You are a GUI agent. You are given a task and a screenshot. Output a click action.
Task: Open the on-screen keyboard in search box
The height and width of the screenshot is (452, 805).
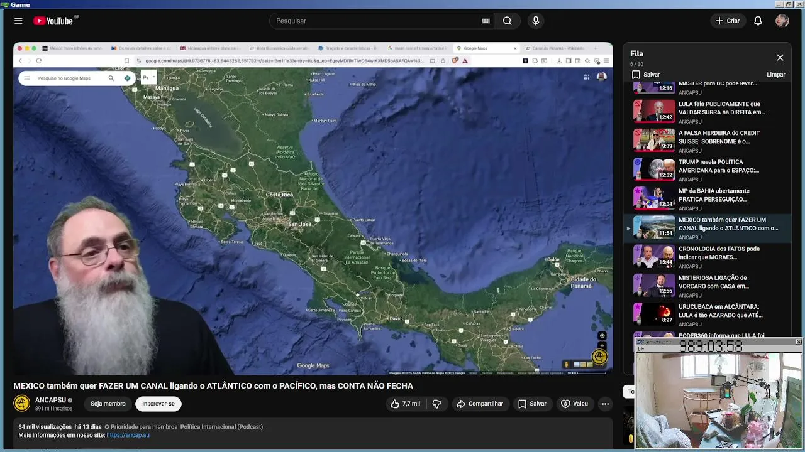click(x=486, y=21)
